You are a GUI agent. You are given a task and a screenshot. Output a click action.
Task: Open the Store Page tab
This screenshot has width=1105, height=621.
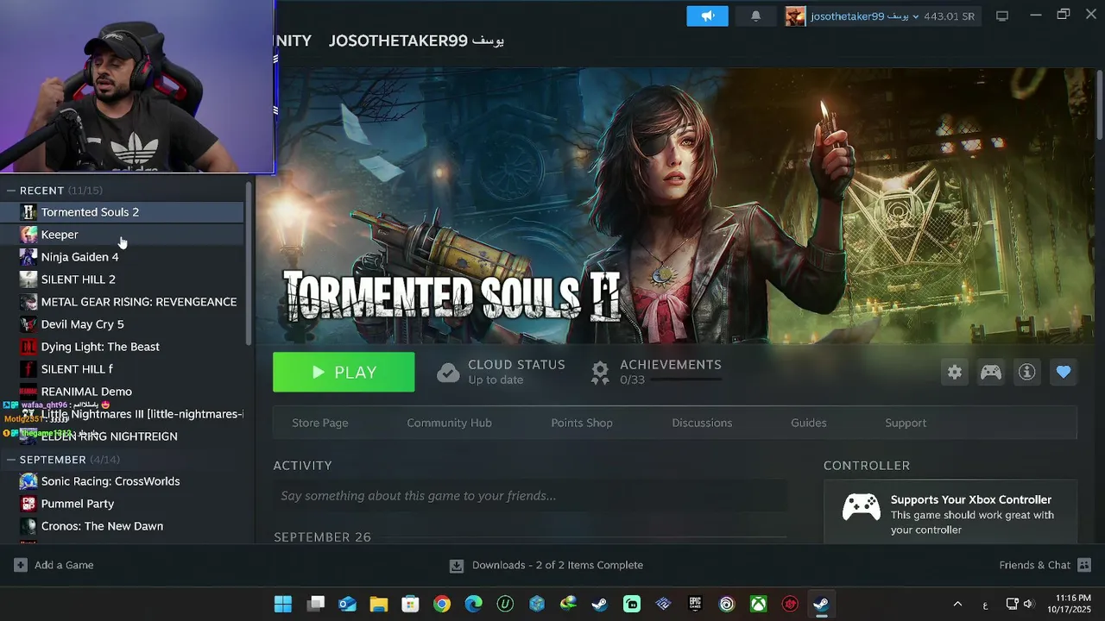320,423
